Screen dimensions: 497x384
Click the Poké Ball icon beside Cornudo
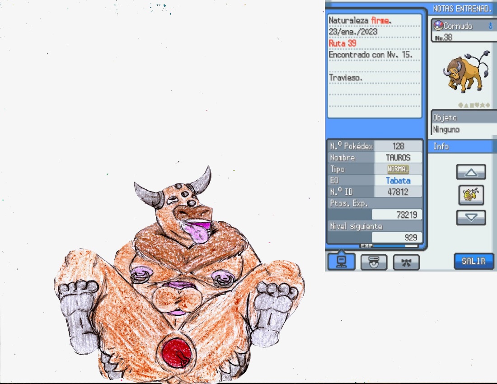(x=438, y=25)
